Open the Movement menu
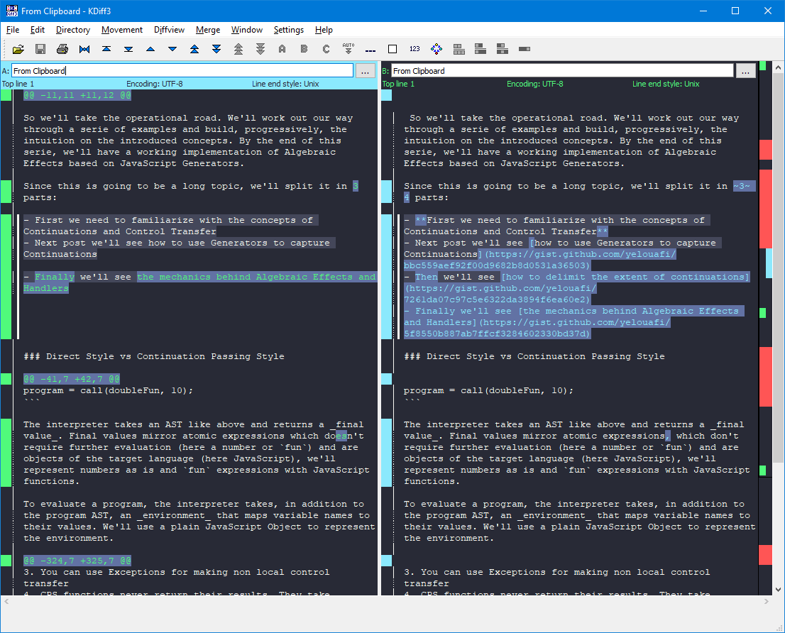This screenshot has width=785, height=633. point(121,30)
